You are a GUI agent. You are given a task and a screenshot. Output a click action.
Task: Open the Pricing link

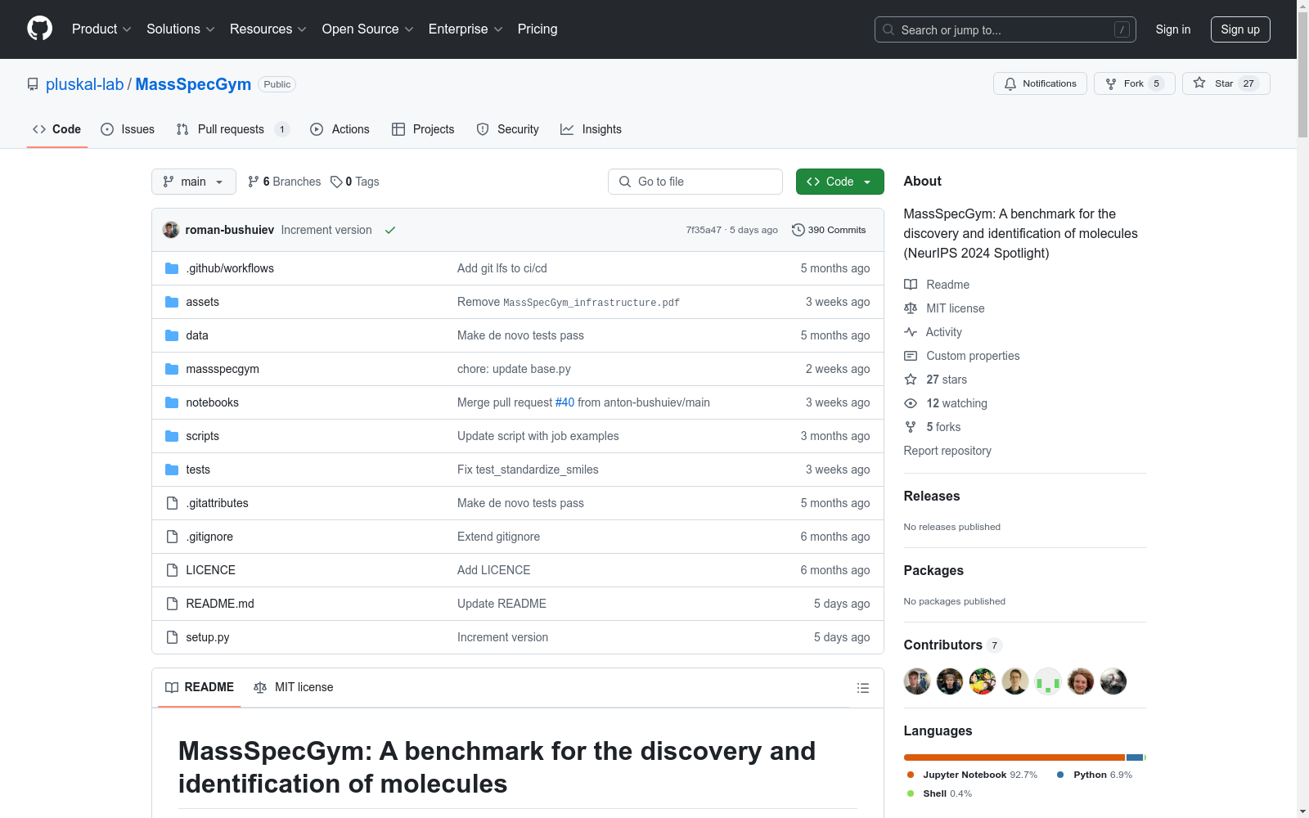pyautogui.click(x=538, y=29)
